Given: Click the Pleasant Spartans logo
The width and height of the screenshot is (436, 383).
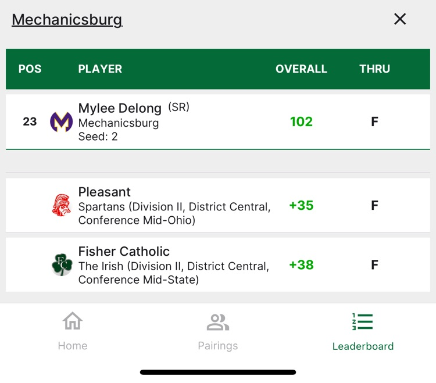Looking at the screenshot, I should point(62,205).
